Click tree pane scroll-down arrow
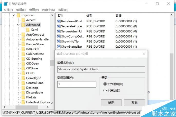176x117 pixels. [x=52, y=103]
